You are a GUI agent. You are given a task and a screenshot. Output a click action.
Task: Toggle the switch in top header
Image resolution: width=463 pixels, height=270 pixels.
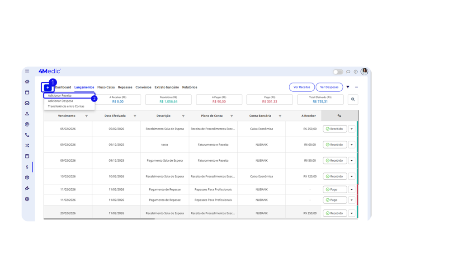[x=338, y=71]
